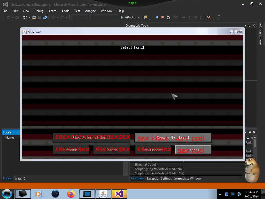
Task: Click Play Selected World button
Action: tap(91, 137)
